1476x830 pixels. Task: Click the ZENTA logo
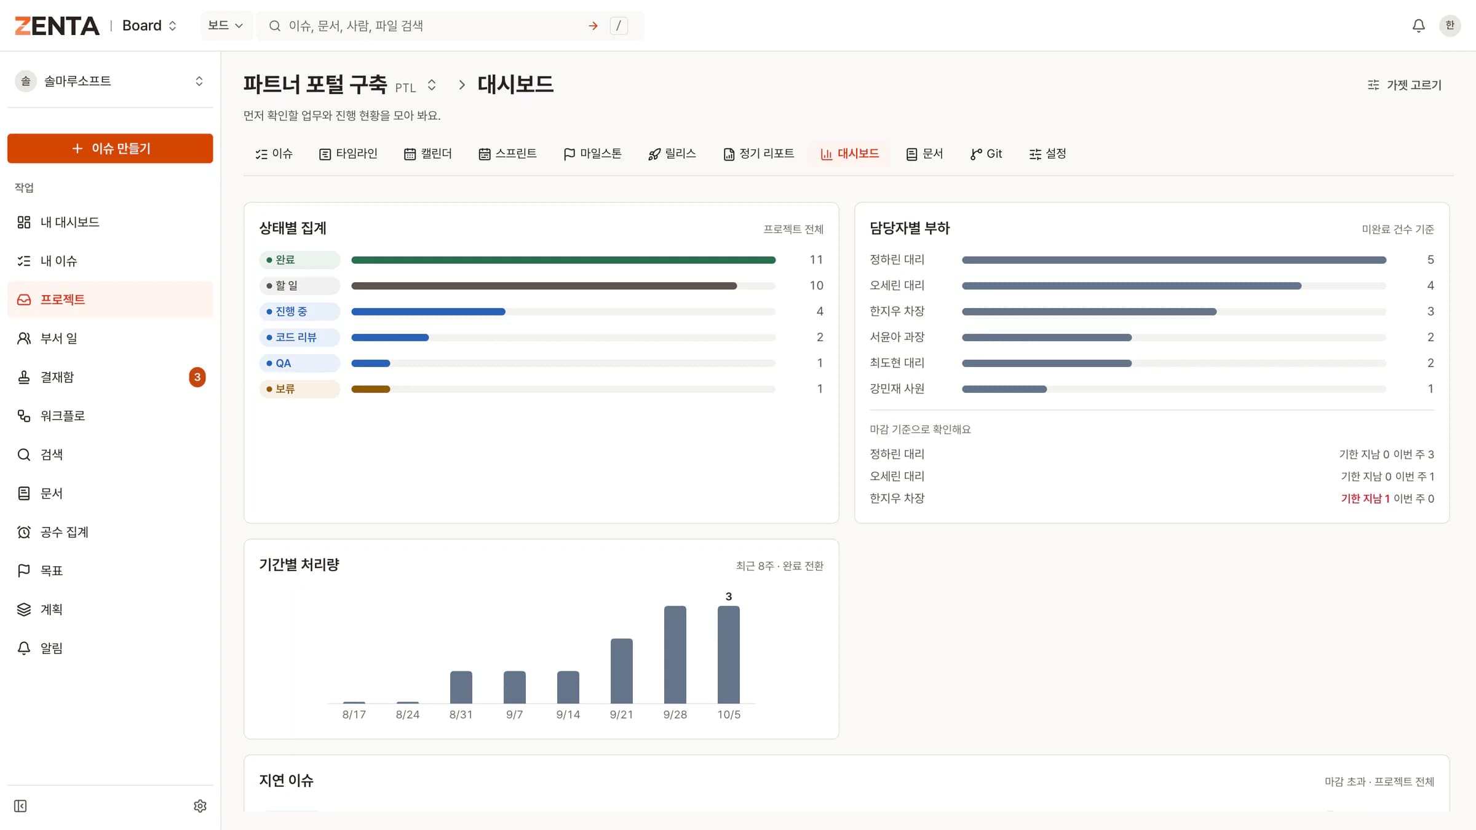57,26
